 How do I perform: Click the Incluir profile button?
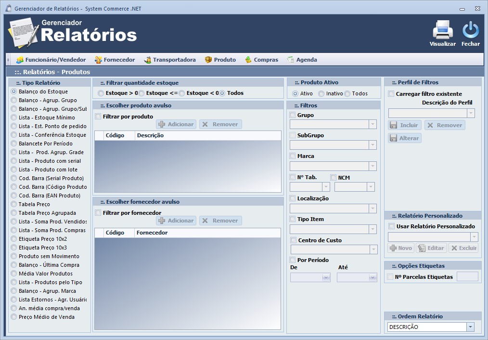(405, 125)
